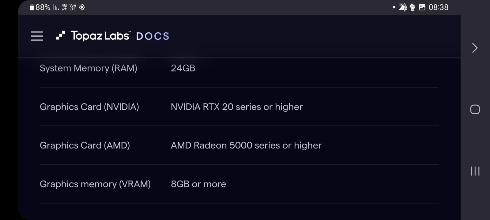Click the Graphics Card (AMD) label
Viewport: 490px width, 220px height.
pos(85,145)
